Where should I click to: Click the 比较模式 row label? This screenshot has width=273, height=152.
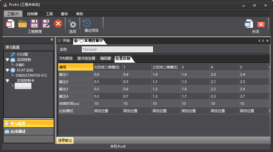[76, 111]
